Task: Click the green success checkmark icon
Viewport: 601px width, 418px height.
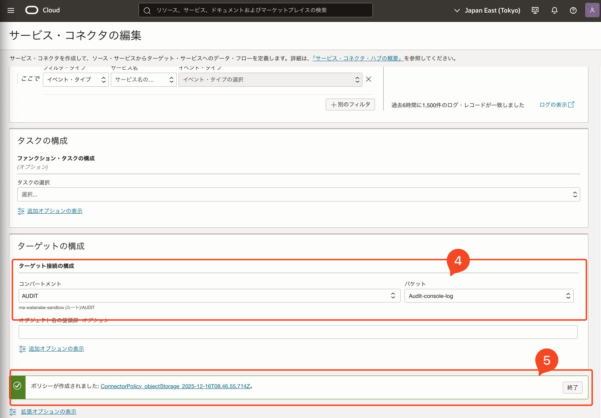Action: [x=17, y=386]
